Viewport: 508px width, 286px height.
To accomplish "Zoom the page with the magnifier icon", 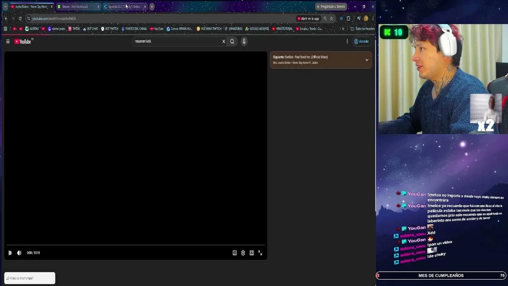I will (x=325, y=19).
